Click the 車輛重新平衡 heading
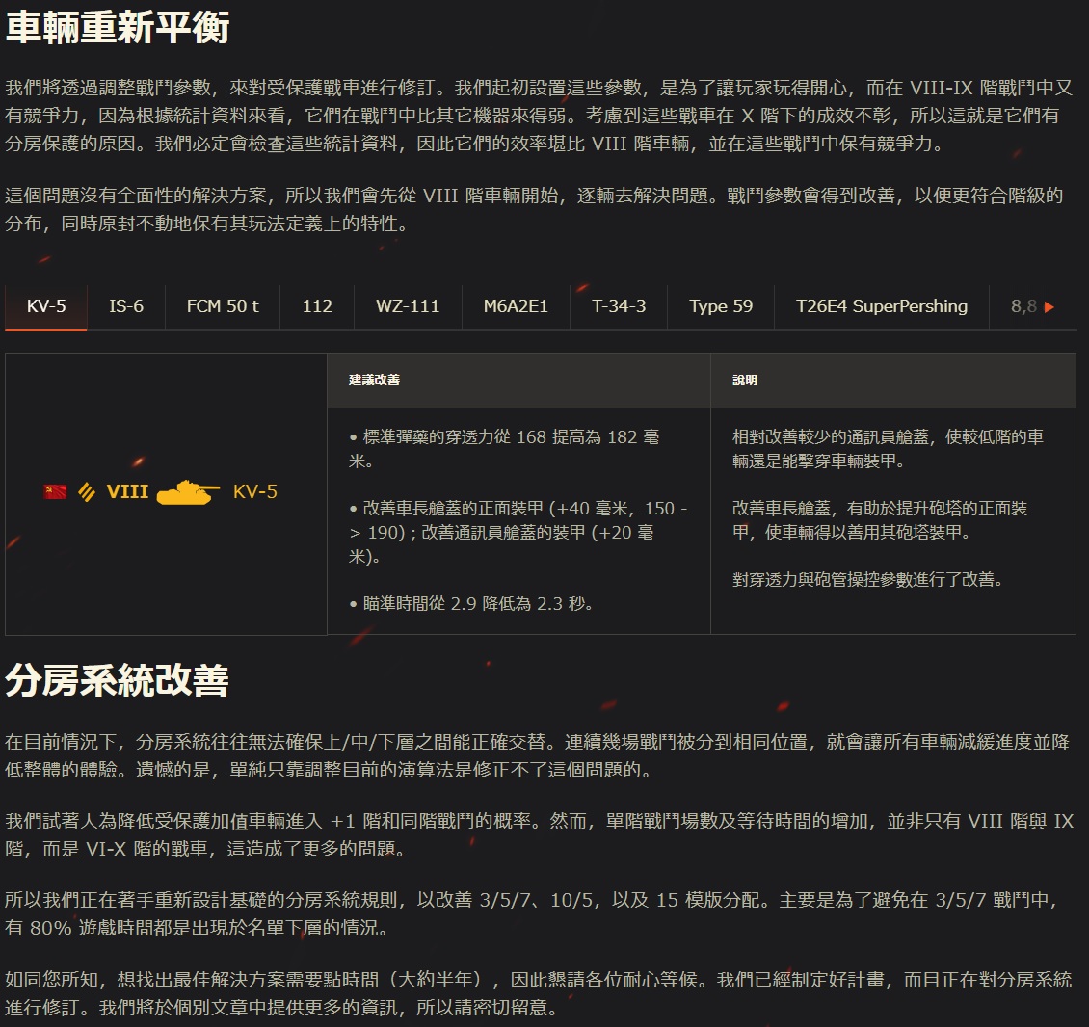1089x1027 pixels. (118, 27)
